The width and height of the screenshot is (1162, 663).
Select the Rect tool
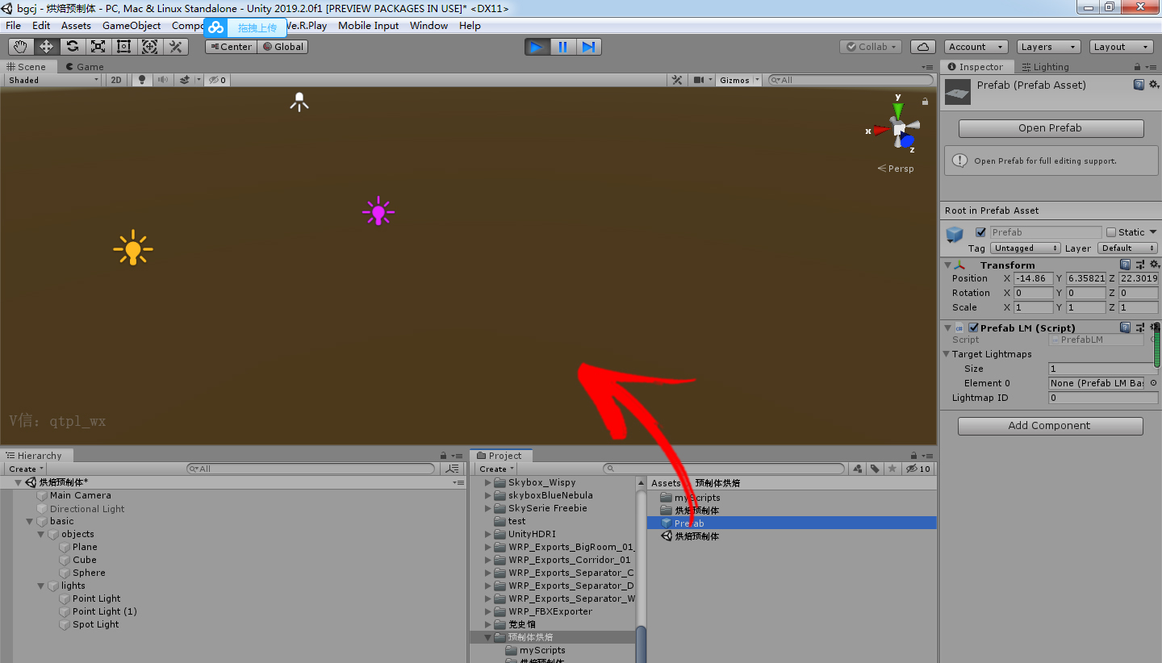point(123,46)
